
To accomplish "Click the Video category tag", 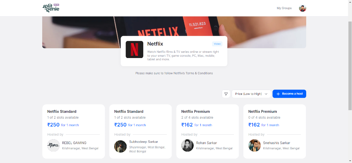I will click(x=217, y=44).
